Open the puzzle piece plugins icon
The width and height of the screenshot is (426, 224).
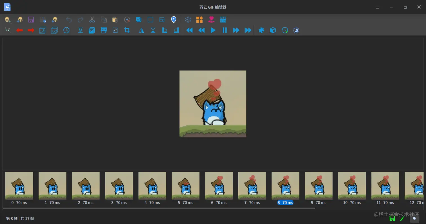pos(261,30)
